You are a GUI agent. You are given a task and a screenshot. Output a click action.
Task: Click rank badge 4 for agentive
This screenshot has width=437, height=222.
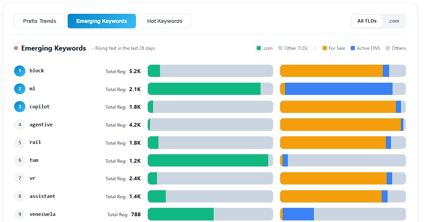pyautogui.click(x=20, y=125)
